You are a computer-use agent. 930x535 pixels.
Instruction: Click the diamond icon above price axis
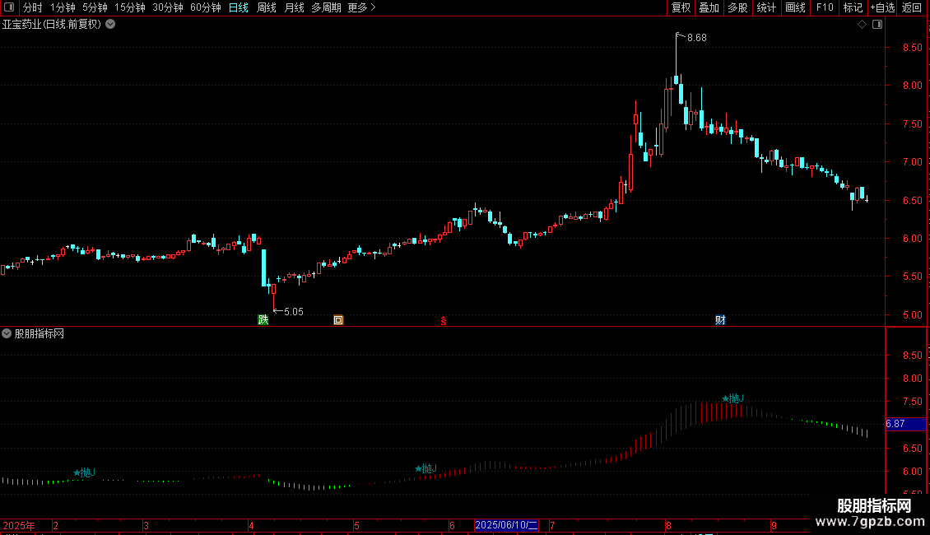[x=863, y=25]
